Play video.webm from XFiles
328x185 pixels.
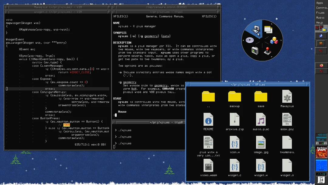(x=208, y=166)
